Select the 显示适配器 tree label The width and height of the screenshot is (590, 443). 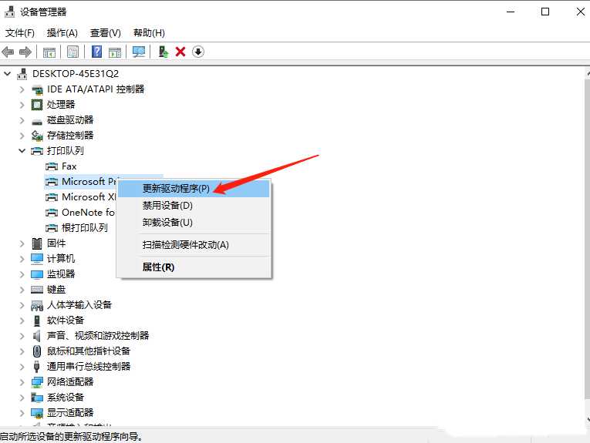[70, 413]
